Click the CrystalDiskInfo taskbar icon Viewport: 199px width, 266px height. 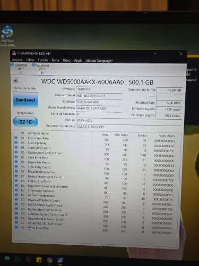60,261
